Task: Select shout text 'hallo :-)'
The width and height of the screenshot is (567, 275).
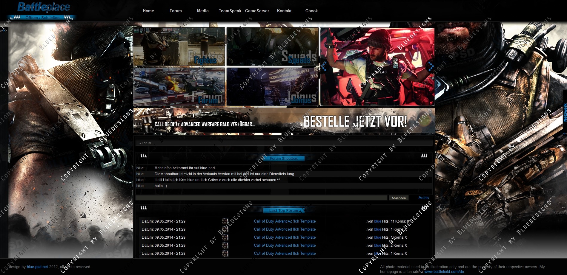Action: (161, 186)
